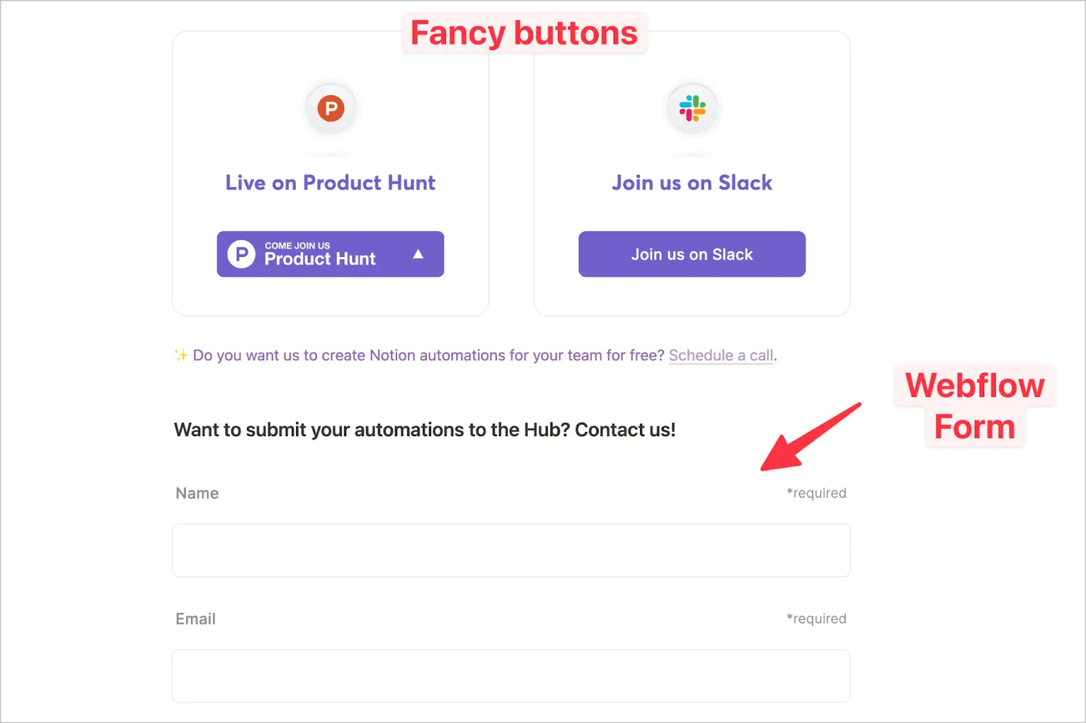Click the sparkle icon before the free automations text
The width and height of the screenshot is (1086, 723).
[x=180, y=355]
